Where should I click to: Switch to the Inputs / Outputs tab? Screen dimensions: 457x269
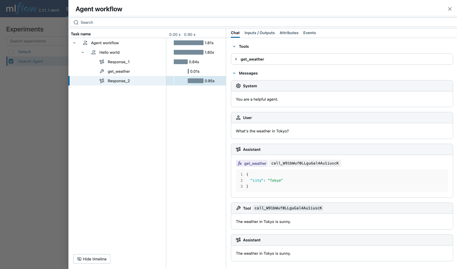pyautogui.click(x=259, y=33)
